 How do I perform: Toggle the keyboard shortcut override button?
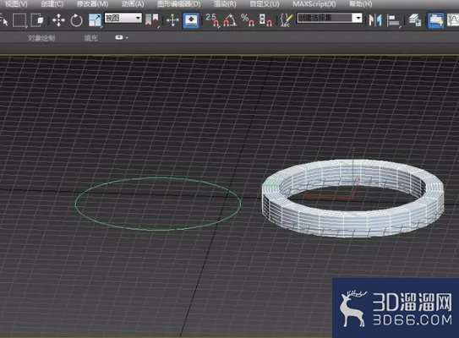click(191, 20)
